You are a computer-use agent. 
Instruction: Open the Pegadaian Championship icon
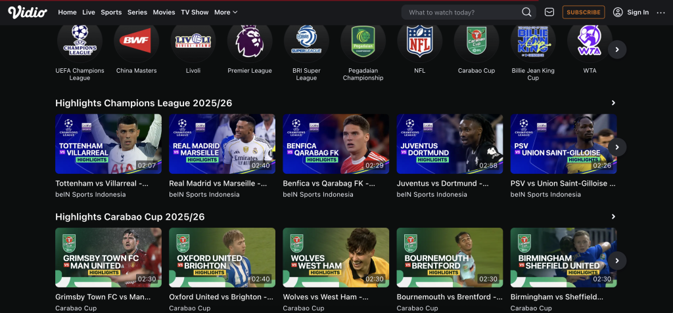363,41
